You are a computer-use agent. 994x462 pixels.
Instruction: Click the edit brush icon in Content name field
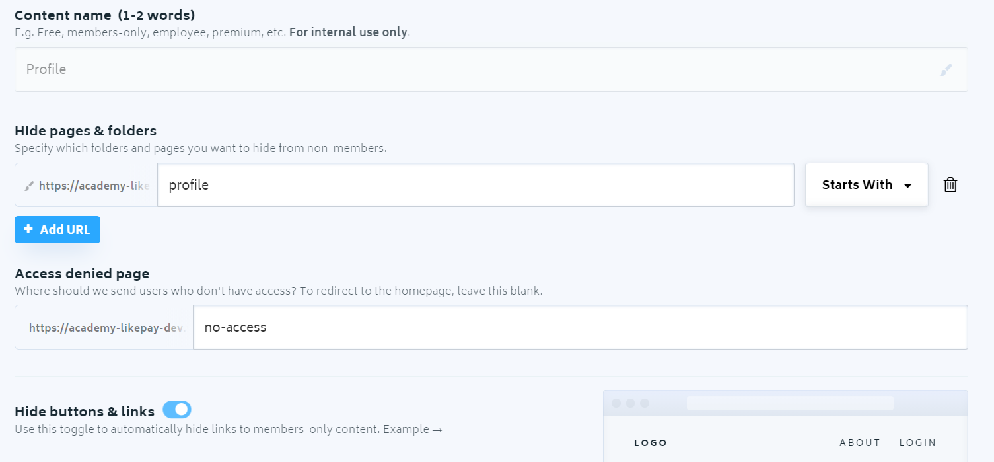(x=946, y=70)
